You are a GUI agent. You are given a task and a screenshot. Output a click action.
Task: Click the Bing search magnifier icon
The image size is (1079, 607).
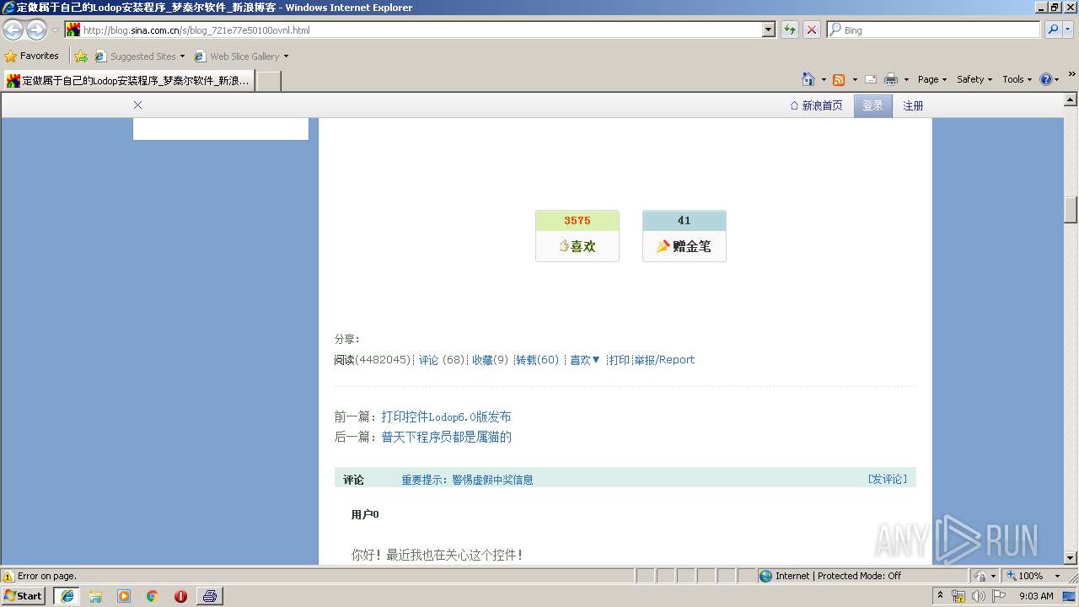coord(1053,30)
